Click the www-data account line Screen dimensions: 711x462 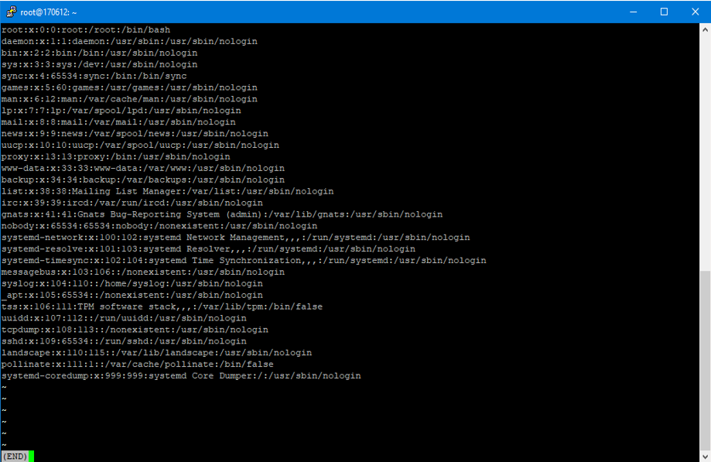point(143,168)
